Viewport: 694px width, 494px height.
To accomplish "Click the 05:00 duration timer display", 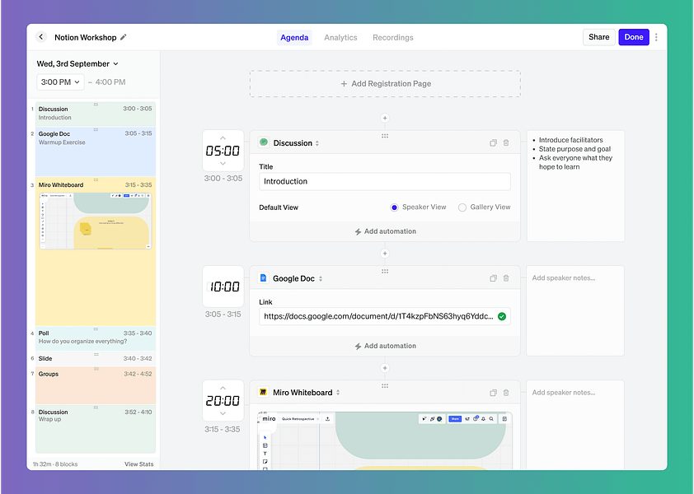I will click(x=223, y=151).
